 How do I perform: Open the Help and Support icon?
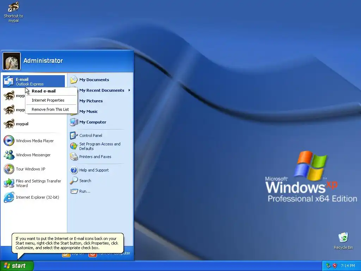[x=74, y=170]
